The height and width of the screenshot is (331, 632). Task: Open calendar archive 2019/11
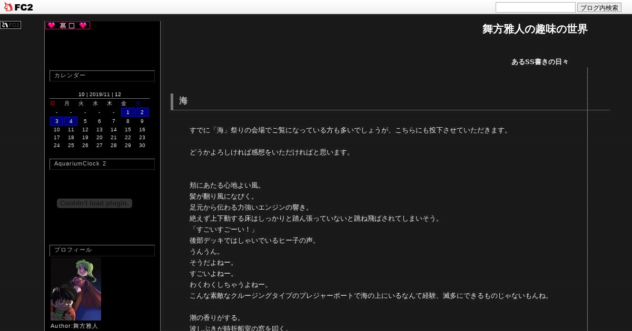tap(100, 95)
